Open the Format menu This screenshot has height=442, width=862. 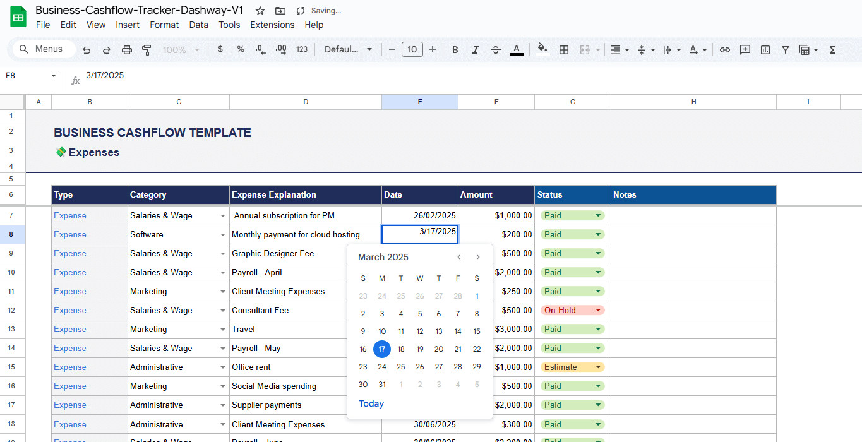[164, 25]
